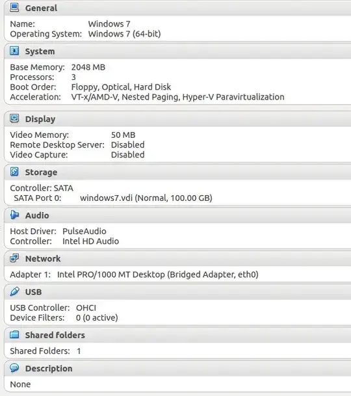
Task: Click the Processors value '3'
Action: (73, 77)
